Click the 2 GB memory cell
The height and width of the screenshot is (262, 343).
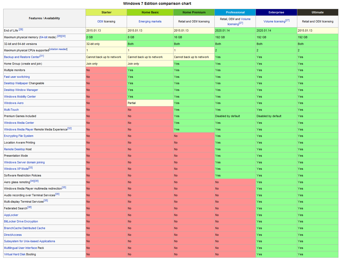click(106, 37)
